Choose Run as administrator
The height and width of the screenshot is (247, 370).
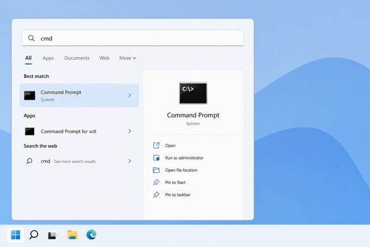pyautogui.click(x=184, y=158)
